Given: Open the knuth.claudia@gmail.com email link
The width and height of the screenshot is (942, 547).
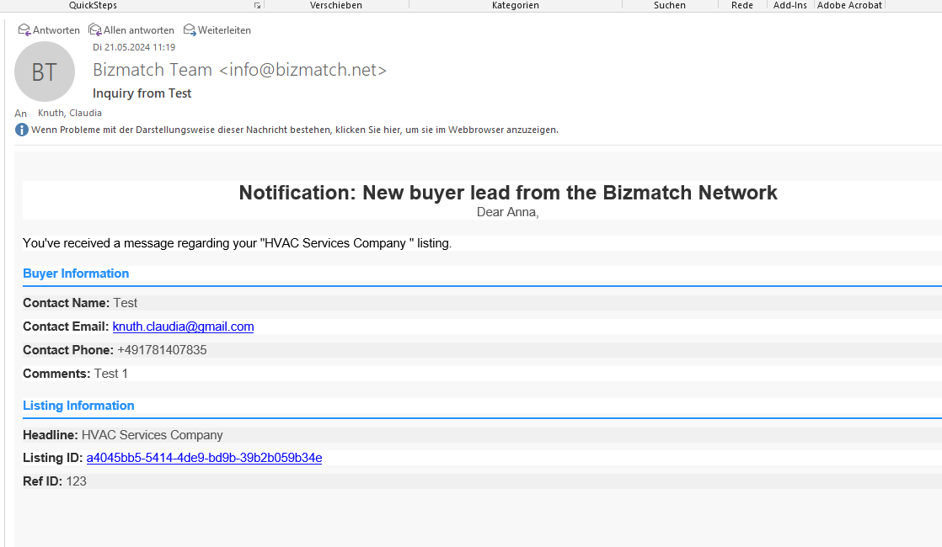Looking at the screenshot, I should [183, 327].
